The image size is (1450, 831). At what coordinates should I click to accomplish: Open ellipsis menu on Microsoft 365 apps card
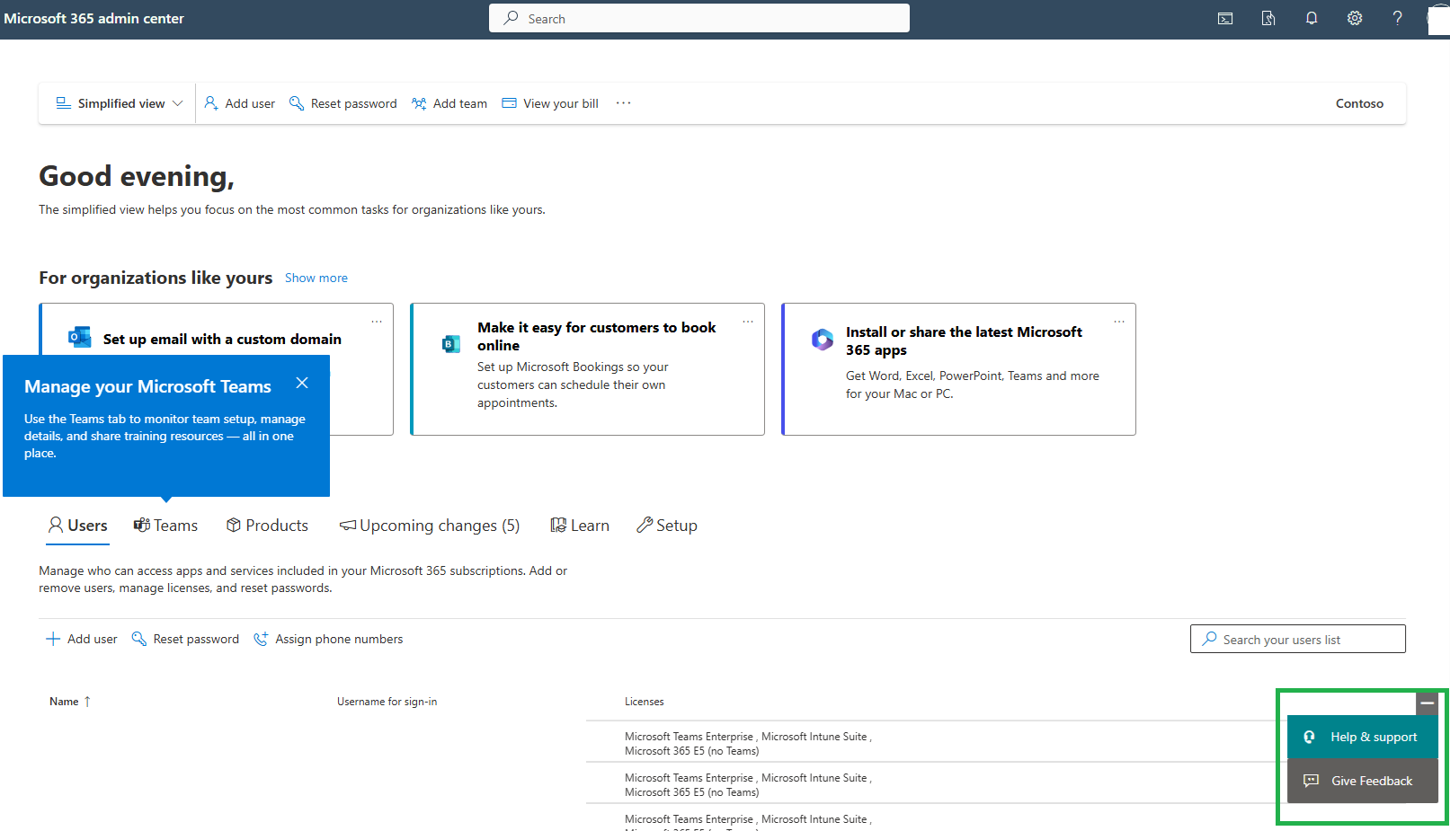point(1119,322)
